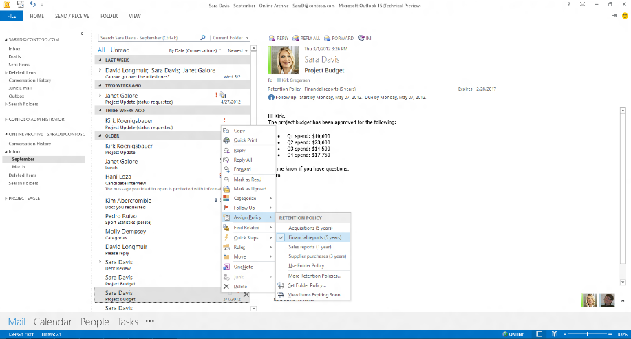Screen dimensions: 631x339
Task: Click the Move folder icon
Action: pyautogui.click(x=226, y=256)
